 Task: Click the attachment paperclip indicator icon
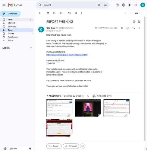96,28
